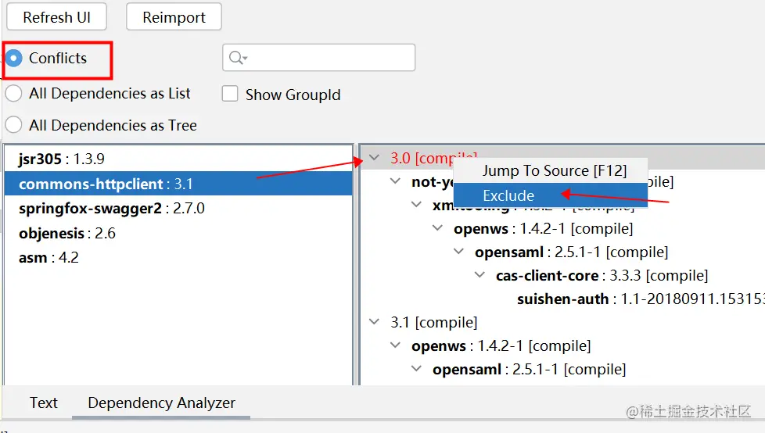Click the Reimport button

pyautogui.click(x=174, y=17)
